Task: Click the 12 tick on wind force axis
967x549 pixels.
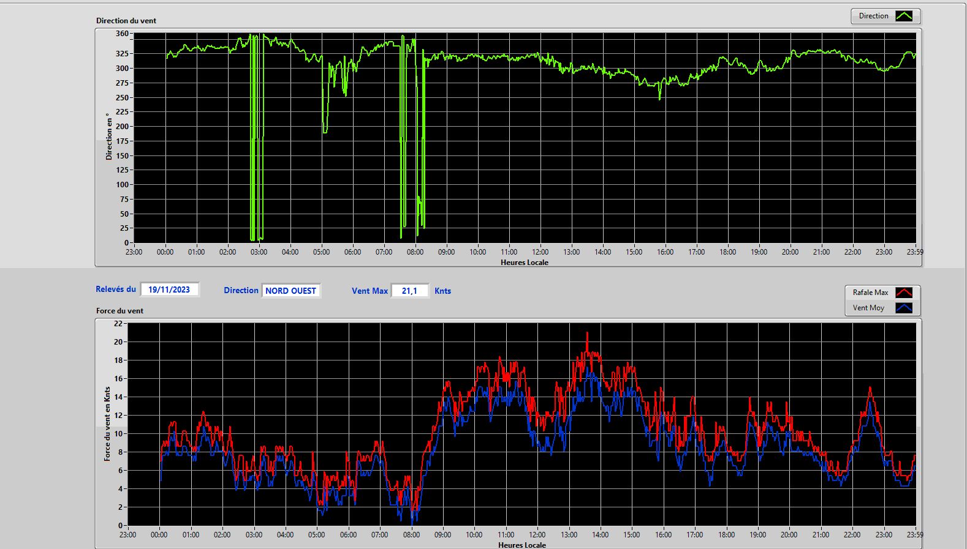Action: click(118, 416)
